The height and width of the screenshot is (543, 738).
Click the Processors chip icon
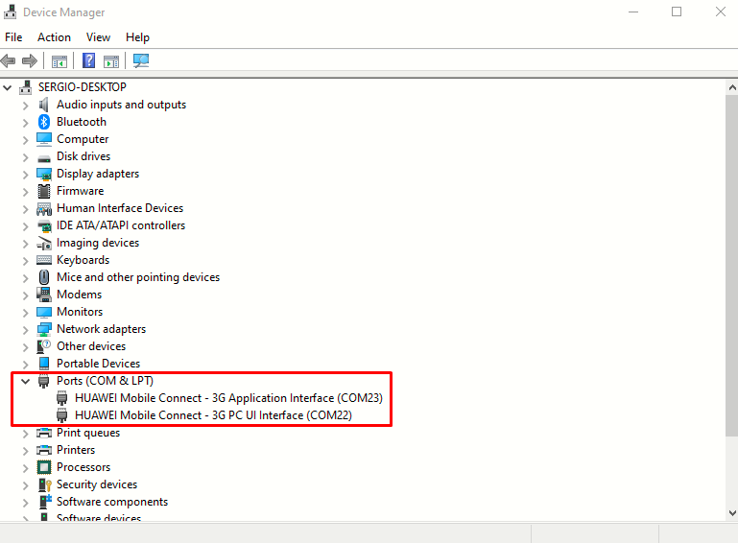tap(44, 467)
